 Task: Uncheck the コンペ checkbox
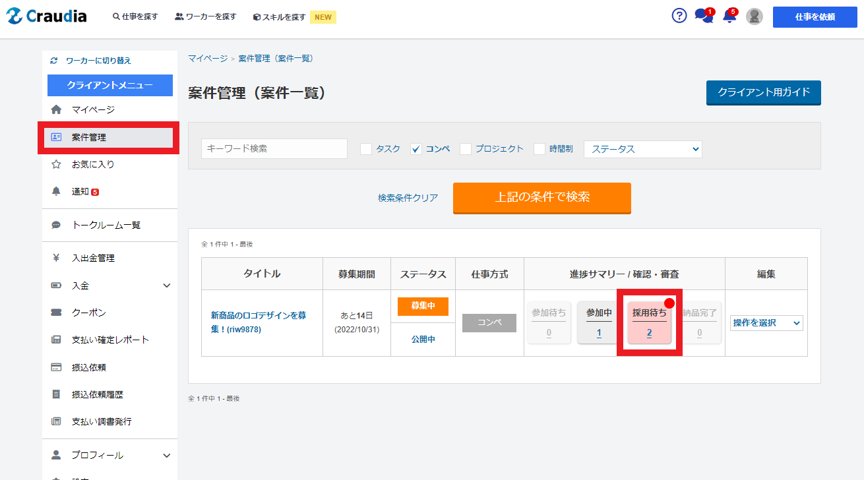(x=416, y=149)
